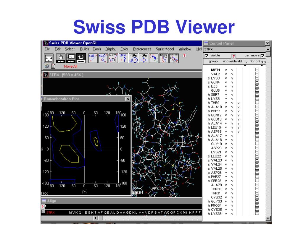The height and width of the screenshot is (227, 303).
Task: Click the ribbon color box for PHE11
Action: (257, 111)
